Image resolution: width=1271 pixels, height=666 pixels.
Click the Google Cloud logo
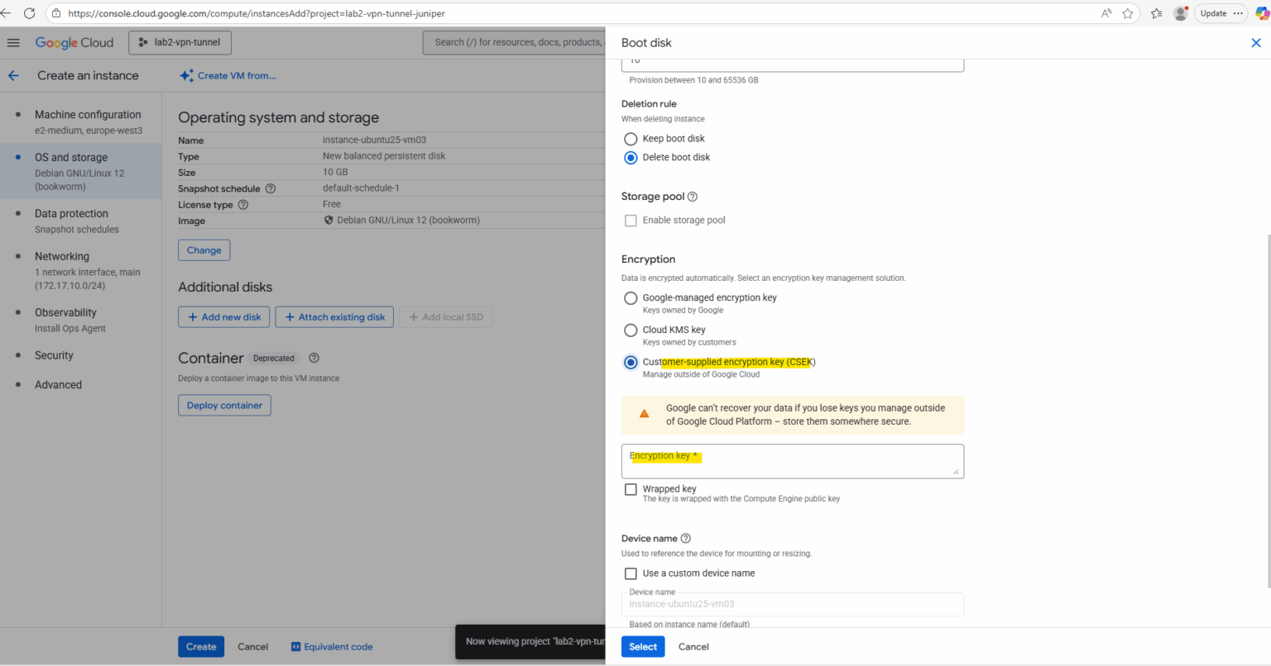[x=74, y=42]
